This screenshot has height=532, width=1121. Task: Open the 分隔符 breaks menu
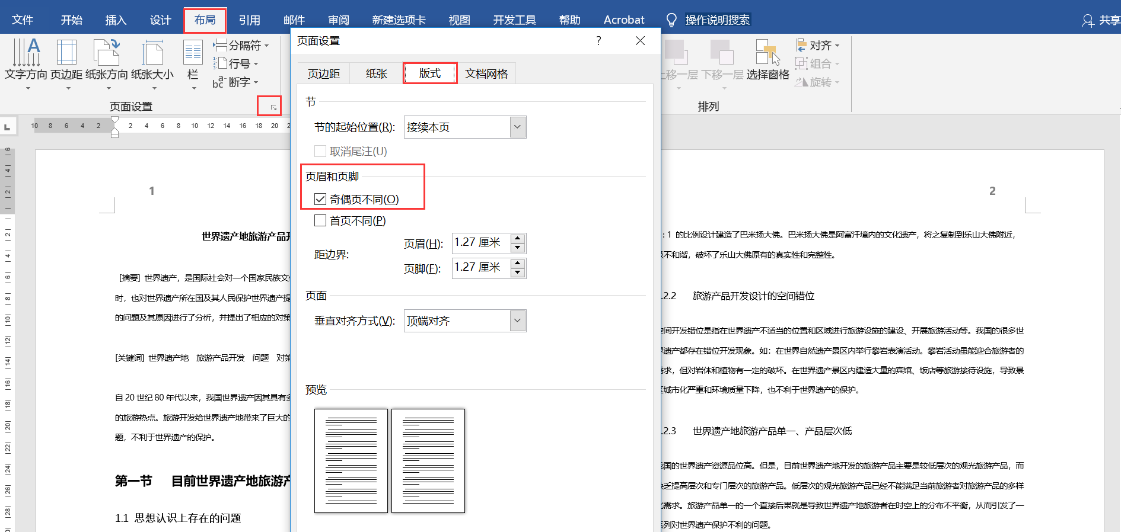pyautogui.click(x=241, y=45)
